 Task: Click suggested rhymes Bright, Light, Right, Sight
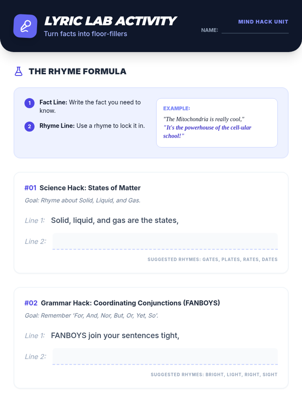[x=214, y=374]
